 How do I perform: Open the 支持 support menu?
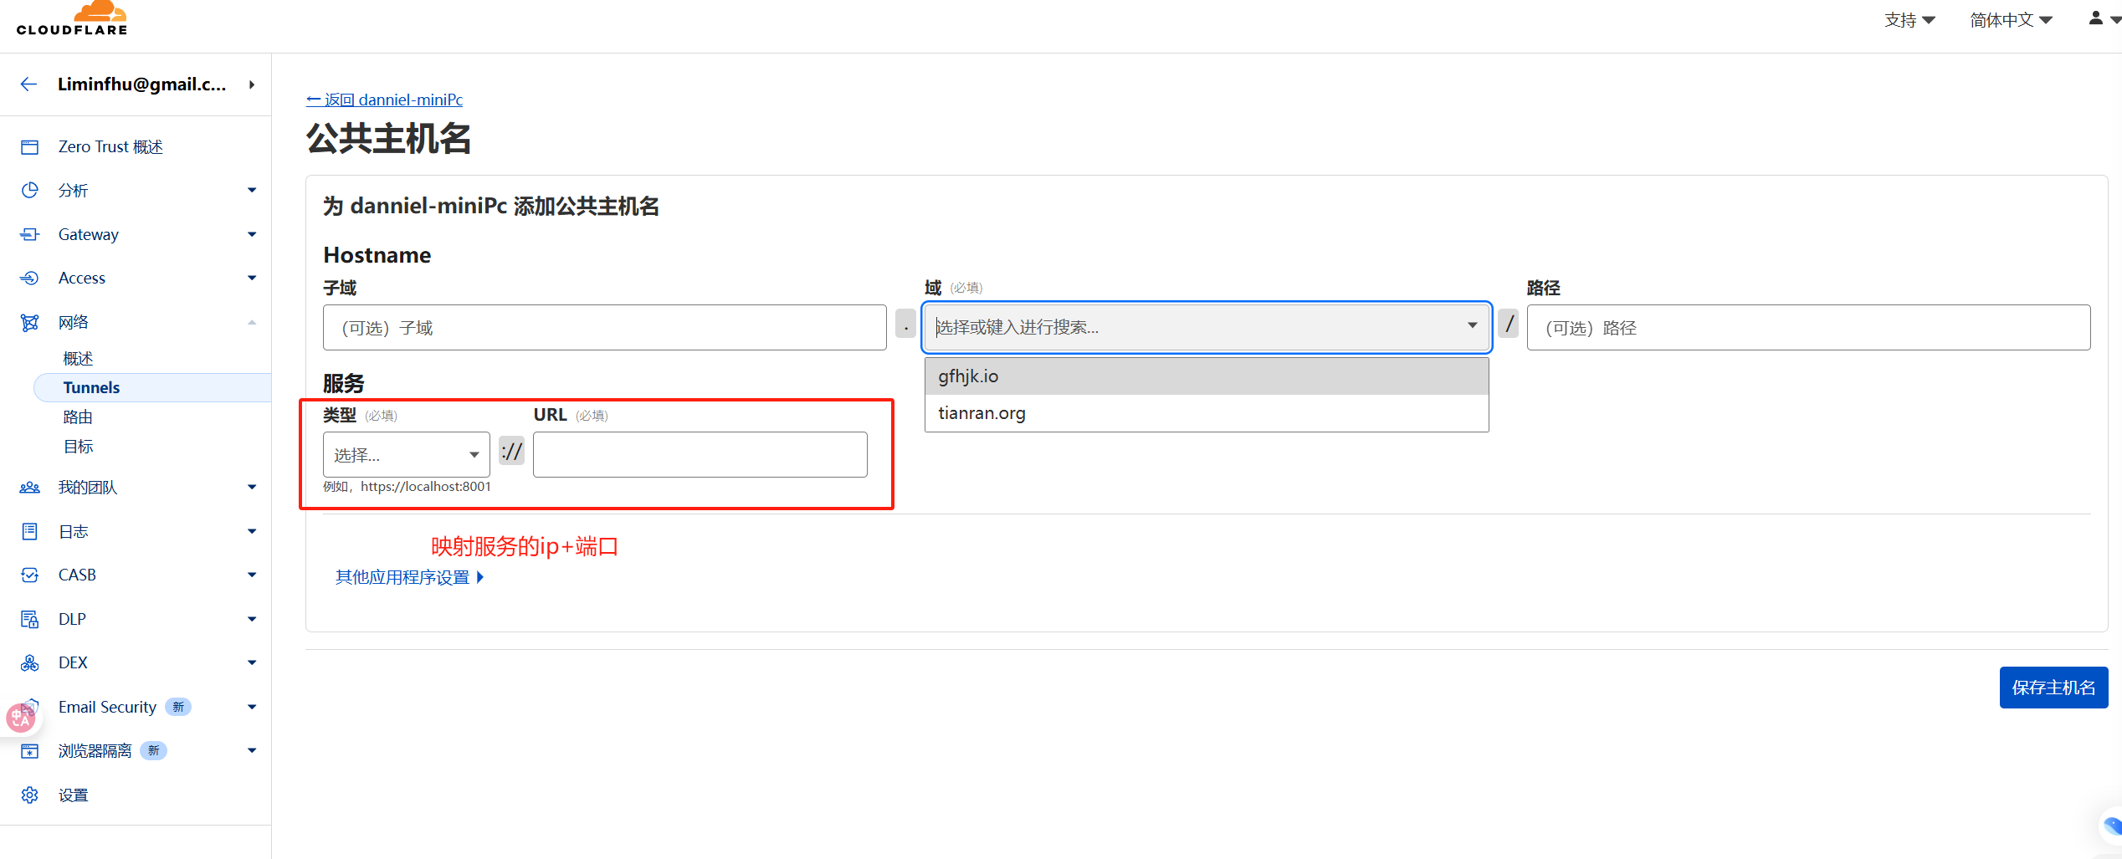[1909, 19]
